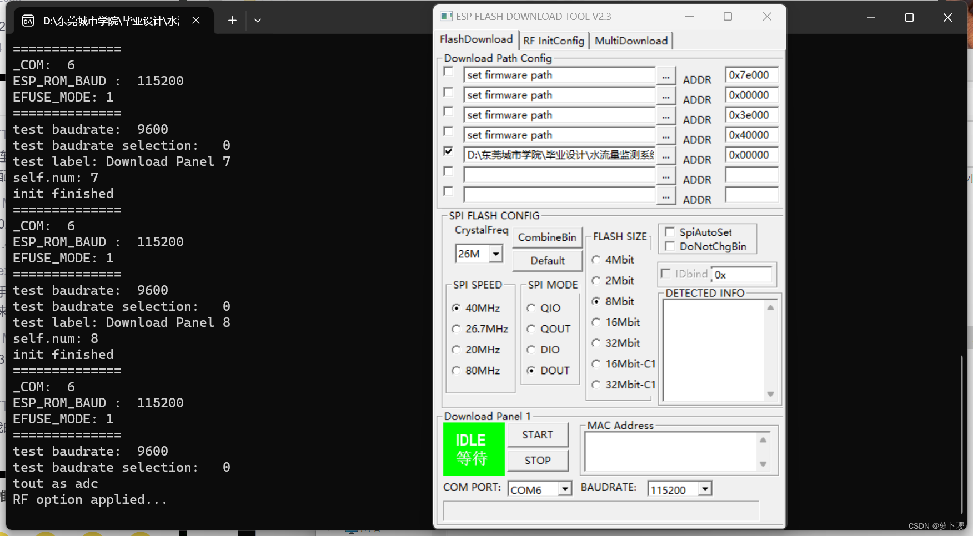This screenshot has width=973, height=536.
Task: Click the Default button in SPI Flash Config
Action: [547, 260]
